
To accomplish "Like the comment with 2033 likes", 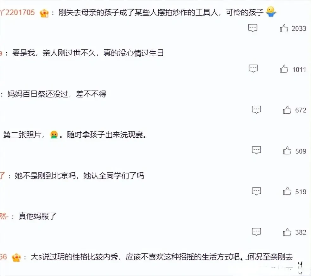I will pos(284,28).
